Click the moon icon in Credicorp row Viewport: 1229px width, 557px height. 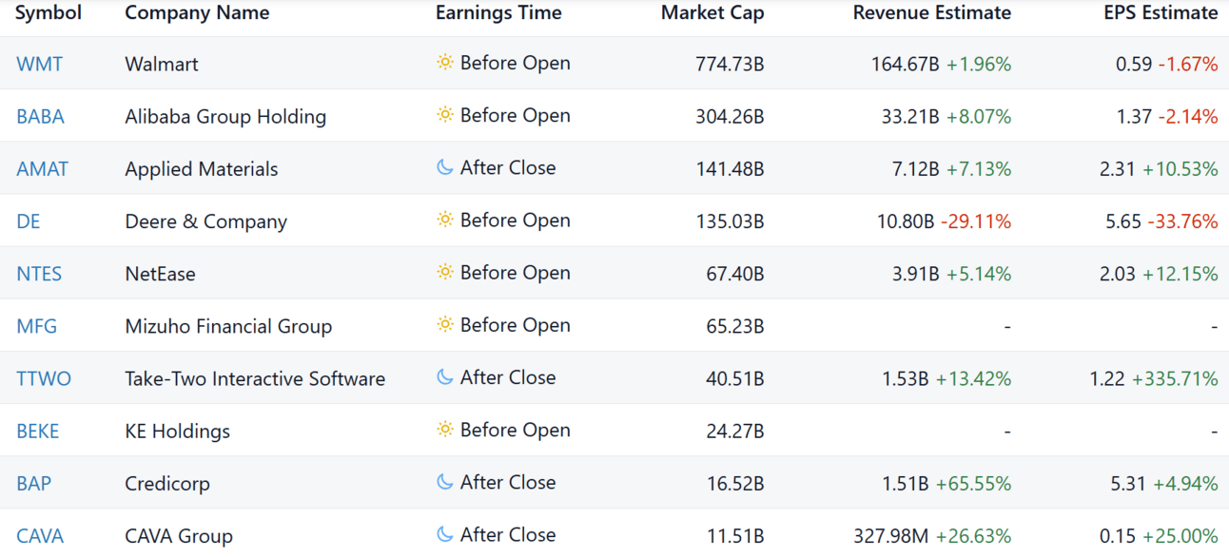click(444, 482)
